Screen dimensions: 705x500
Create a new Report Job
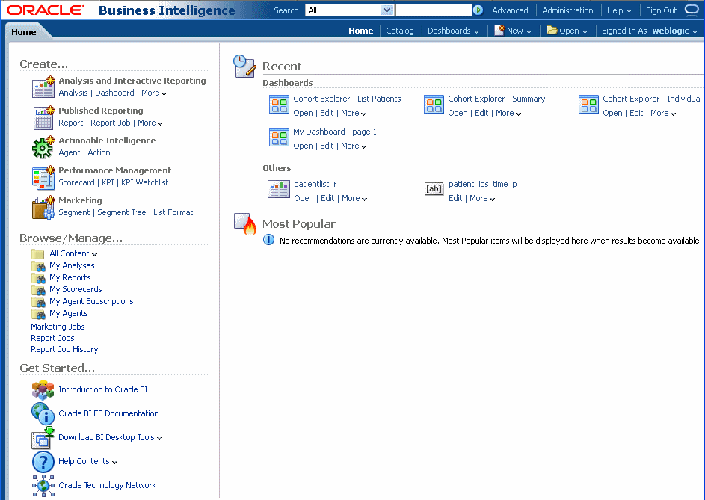coord(110,123)
